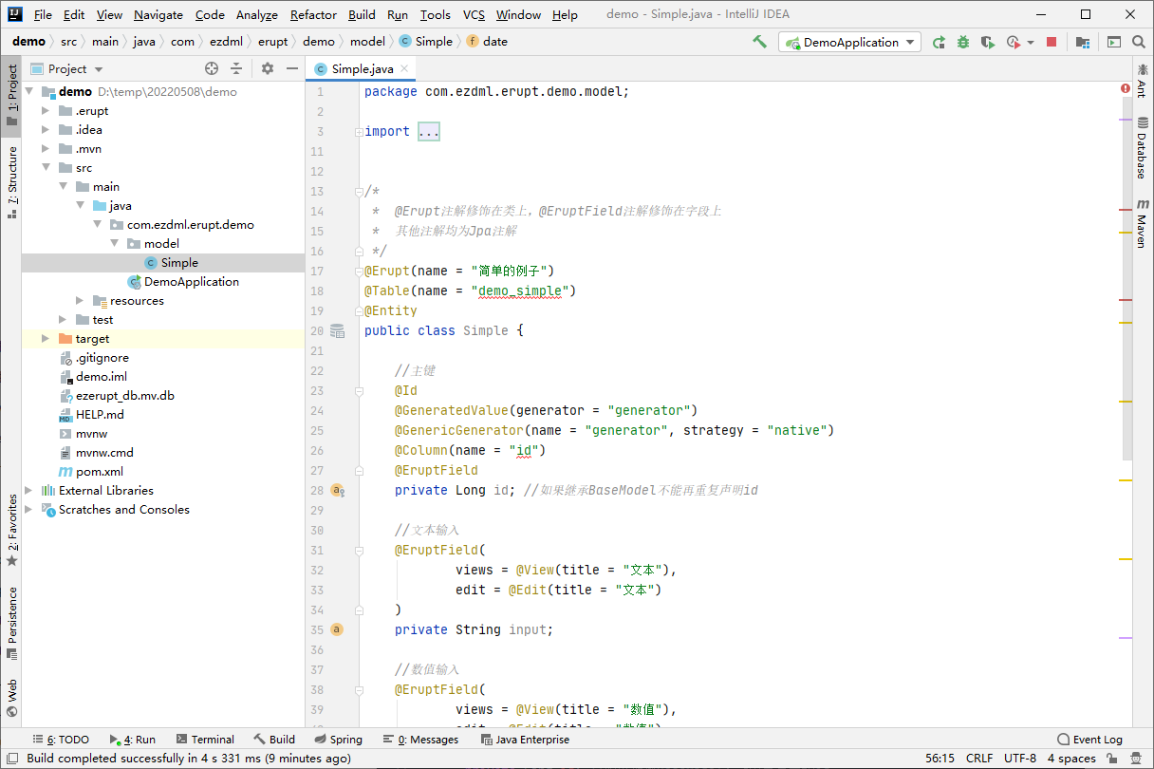
Task: Open the 4: Run tool window
Action: coord(132,740)
